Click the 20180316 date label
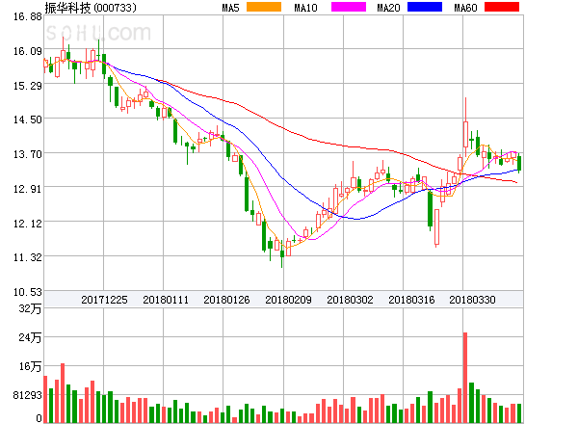 pyautogui.click(x=411, y=300)
